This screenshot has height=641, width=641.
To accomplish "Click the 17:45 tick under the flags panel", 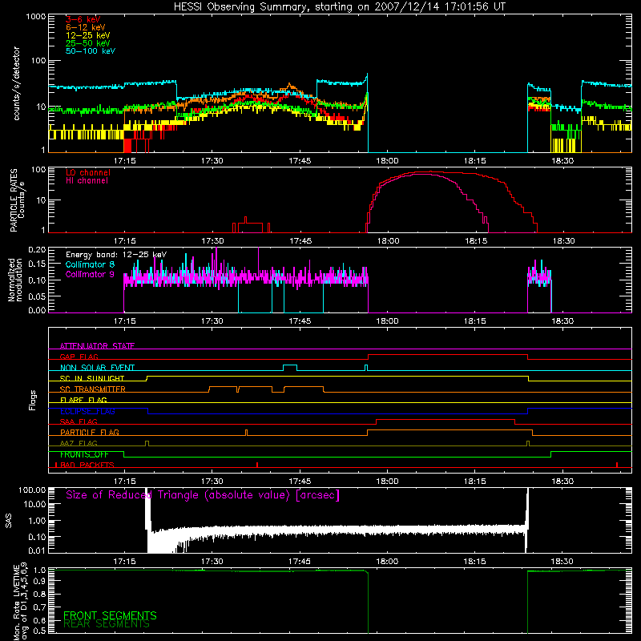I will tap(300, 482).
